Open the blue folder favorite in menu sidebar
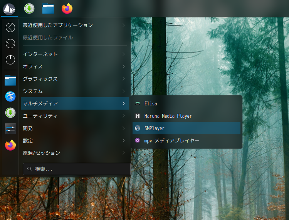 click(x=10, y=80)
